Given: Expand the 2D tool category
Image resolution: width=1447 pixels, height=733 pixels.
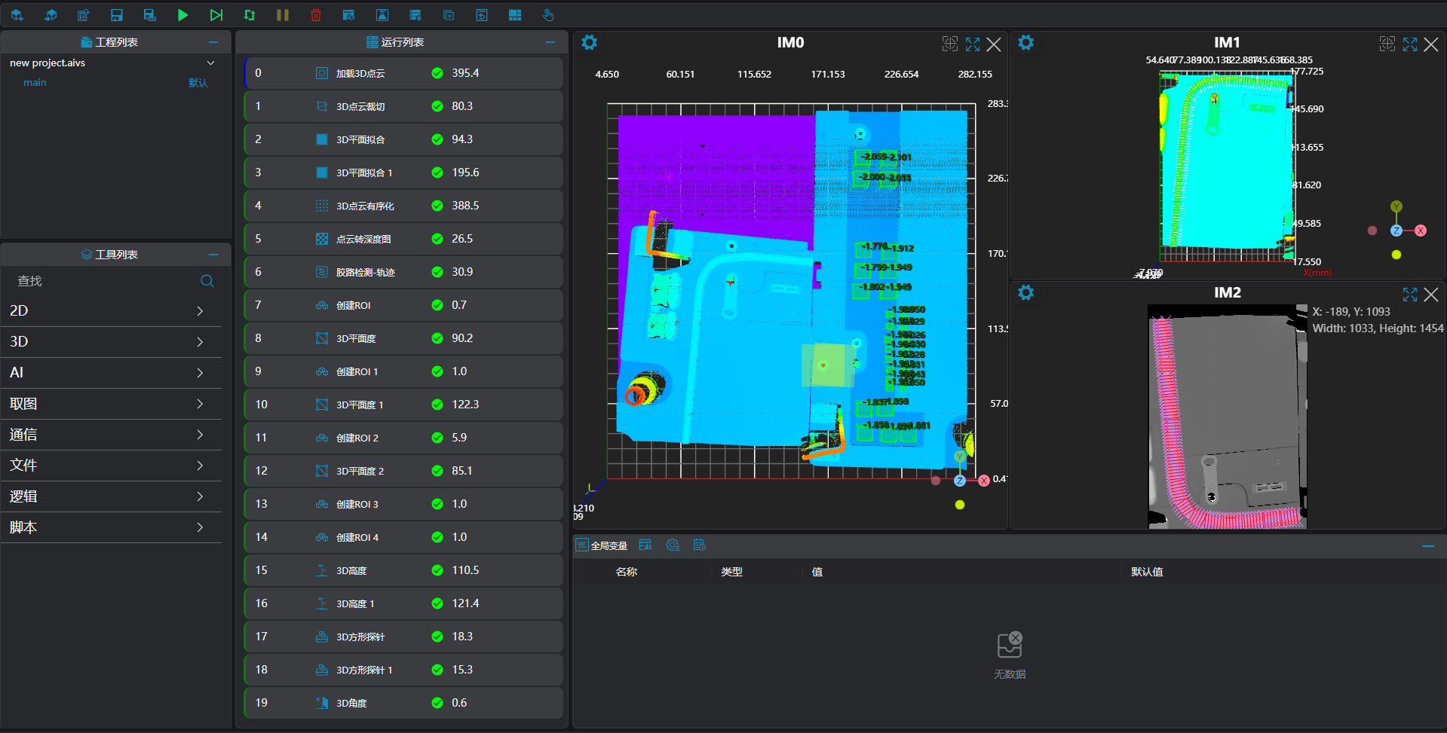Looking at the screenshot, I should point(200,311).
